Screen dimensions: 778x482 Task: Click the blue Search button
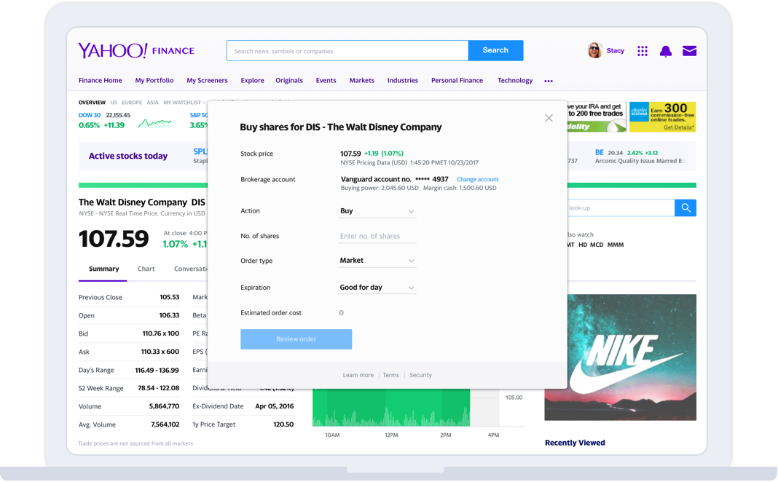click(x=495, y=50)
